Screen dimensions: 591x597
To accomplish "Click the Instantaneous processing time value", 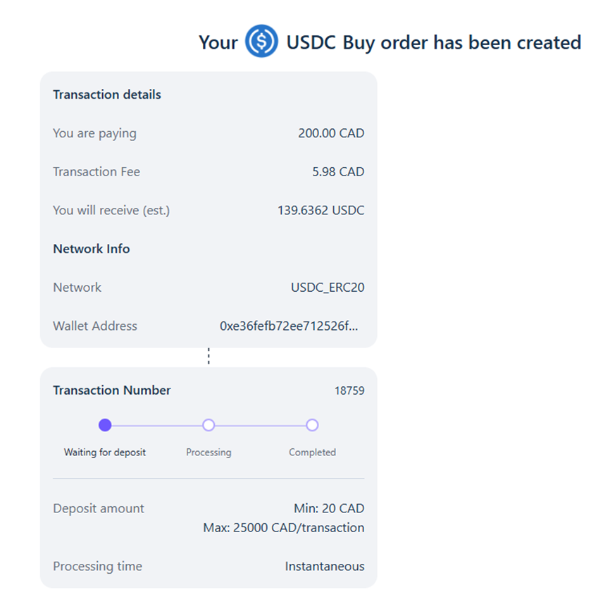I will 325,566.
